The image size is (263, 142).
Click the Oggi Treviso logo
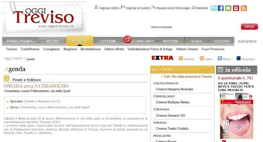click(44, 18)
